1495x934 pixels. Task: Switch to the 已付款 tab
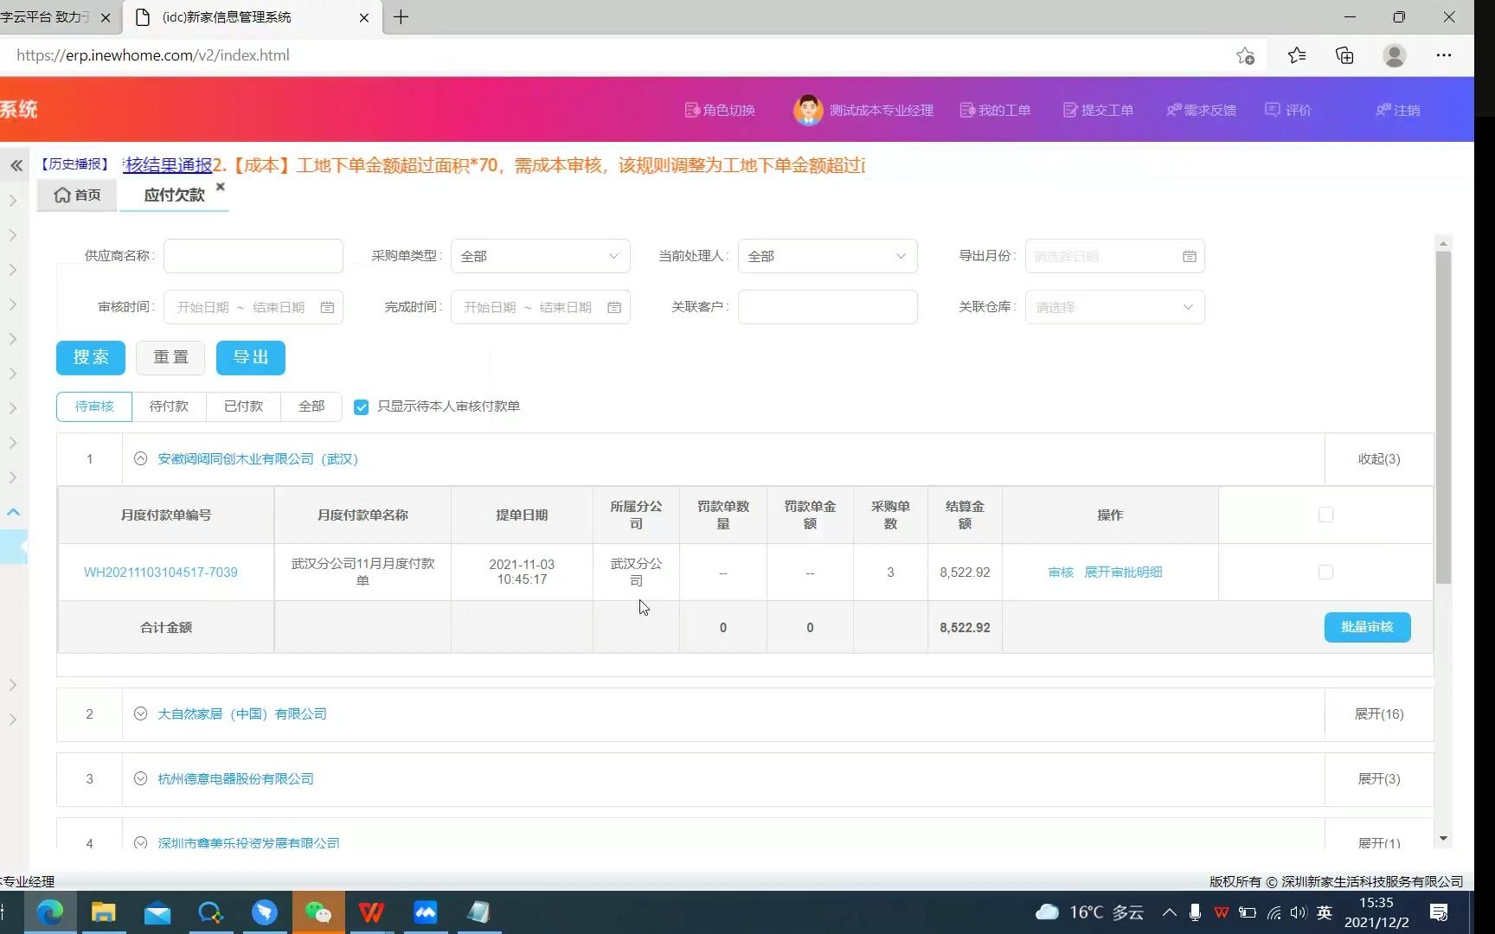[243, 406]
